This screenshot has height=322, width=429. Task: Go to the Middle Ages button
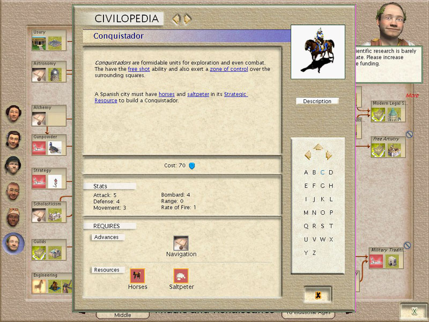(122, 315)
